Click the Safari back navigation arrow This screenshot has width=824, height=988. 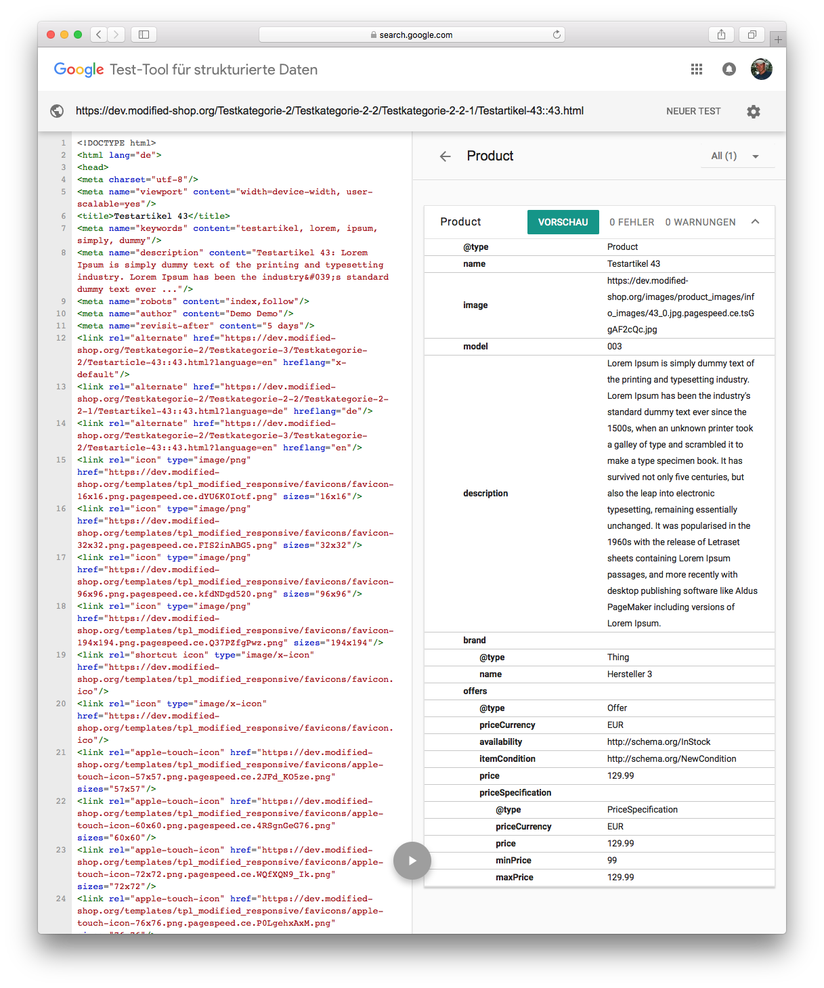(99, 35)
